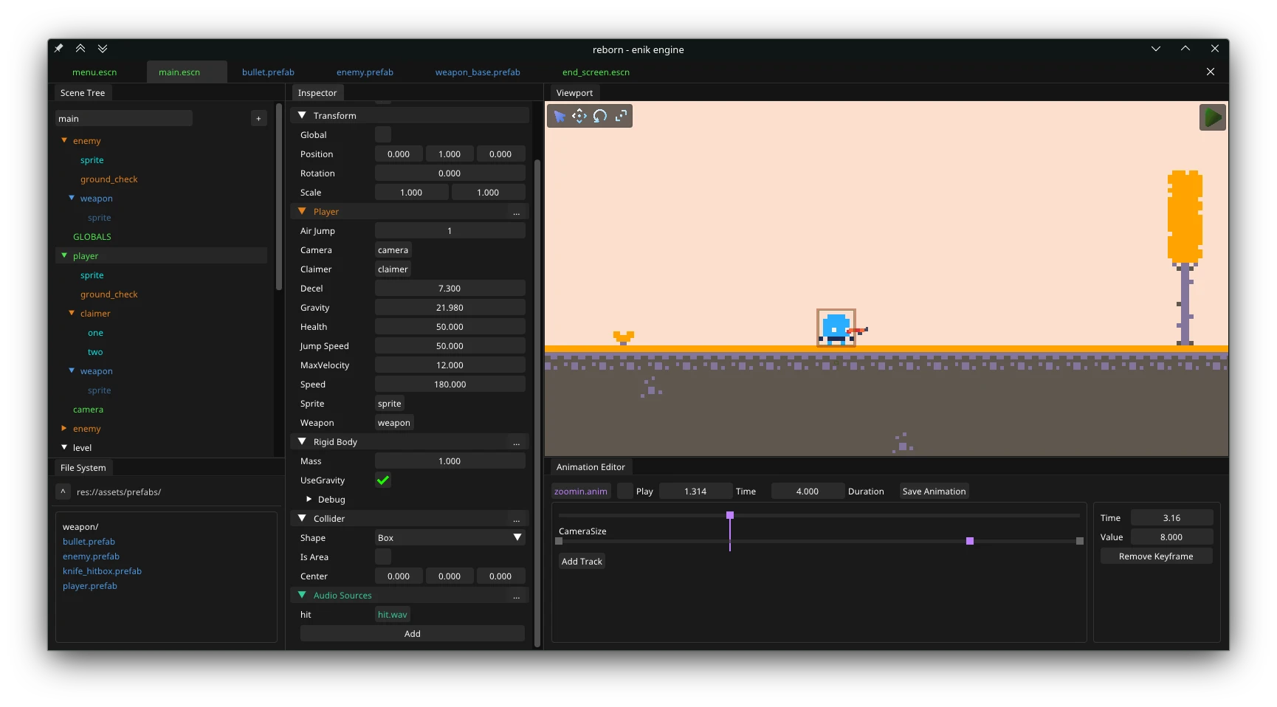Expand the Debug section in Rigid Body
Image resolution: width=1277 pixels, height=707 pixels.
coord(309,499)
